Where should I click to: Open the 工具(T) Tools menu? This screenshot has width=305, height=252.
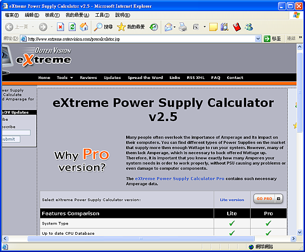pos(102,15)
